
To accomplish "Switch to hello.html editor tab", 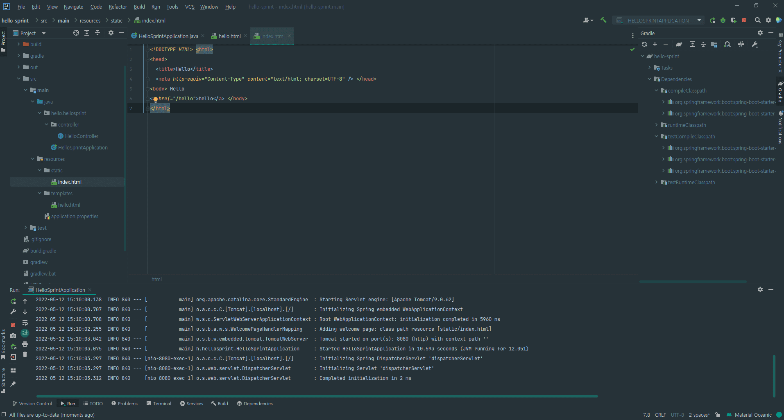I will [x=229, y=36].
